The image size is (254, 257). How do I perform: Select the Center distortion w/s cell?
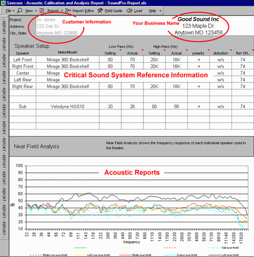[221, 73]
